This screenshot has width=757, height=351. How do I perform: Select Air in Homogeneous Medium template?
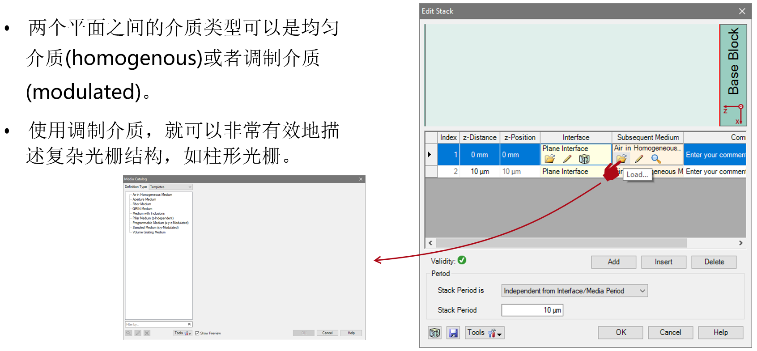click(x=152, y=195)
